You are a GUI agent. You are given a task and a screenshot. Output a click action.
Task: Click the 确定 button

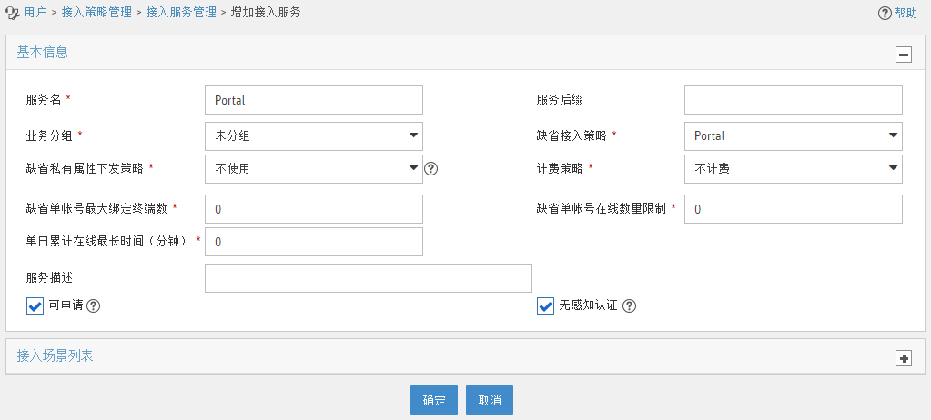pyautogui.click(x=434, y=400)
